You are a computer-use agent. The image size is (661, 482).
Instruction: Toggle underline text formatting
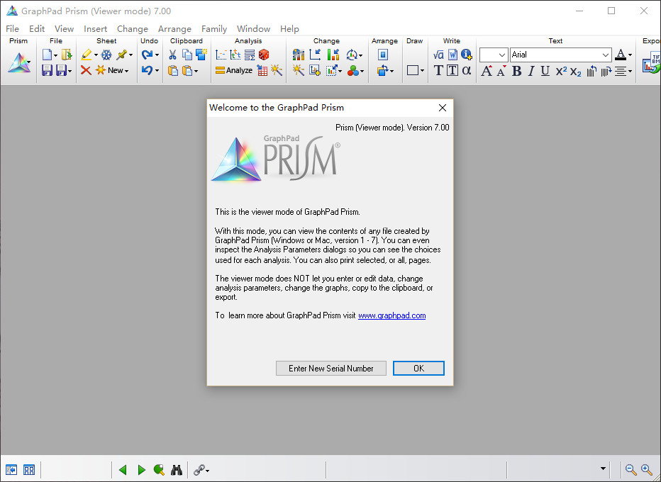pos(545,70)
